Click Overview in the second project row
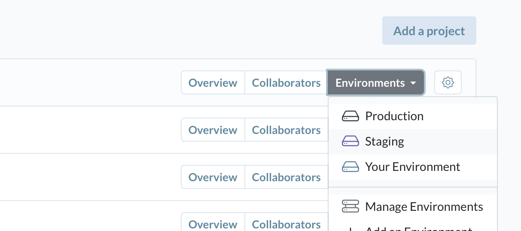Image resolution: width=521 pixels, height=231 pixels. [x=213, y=130]
